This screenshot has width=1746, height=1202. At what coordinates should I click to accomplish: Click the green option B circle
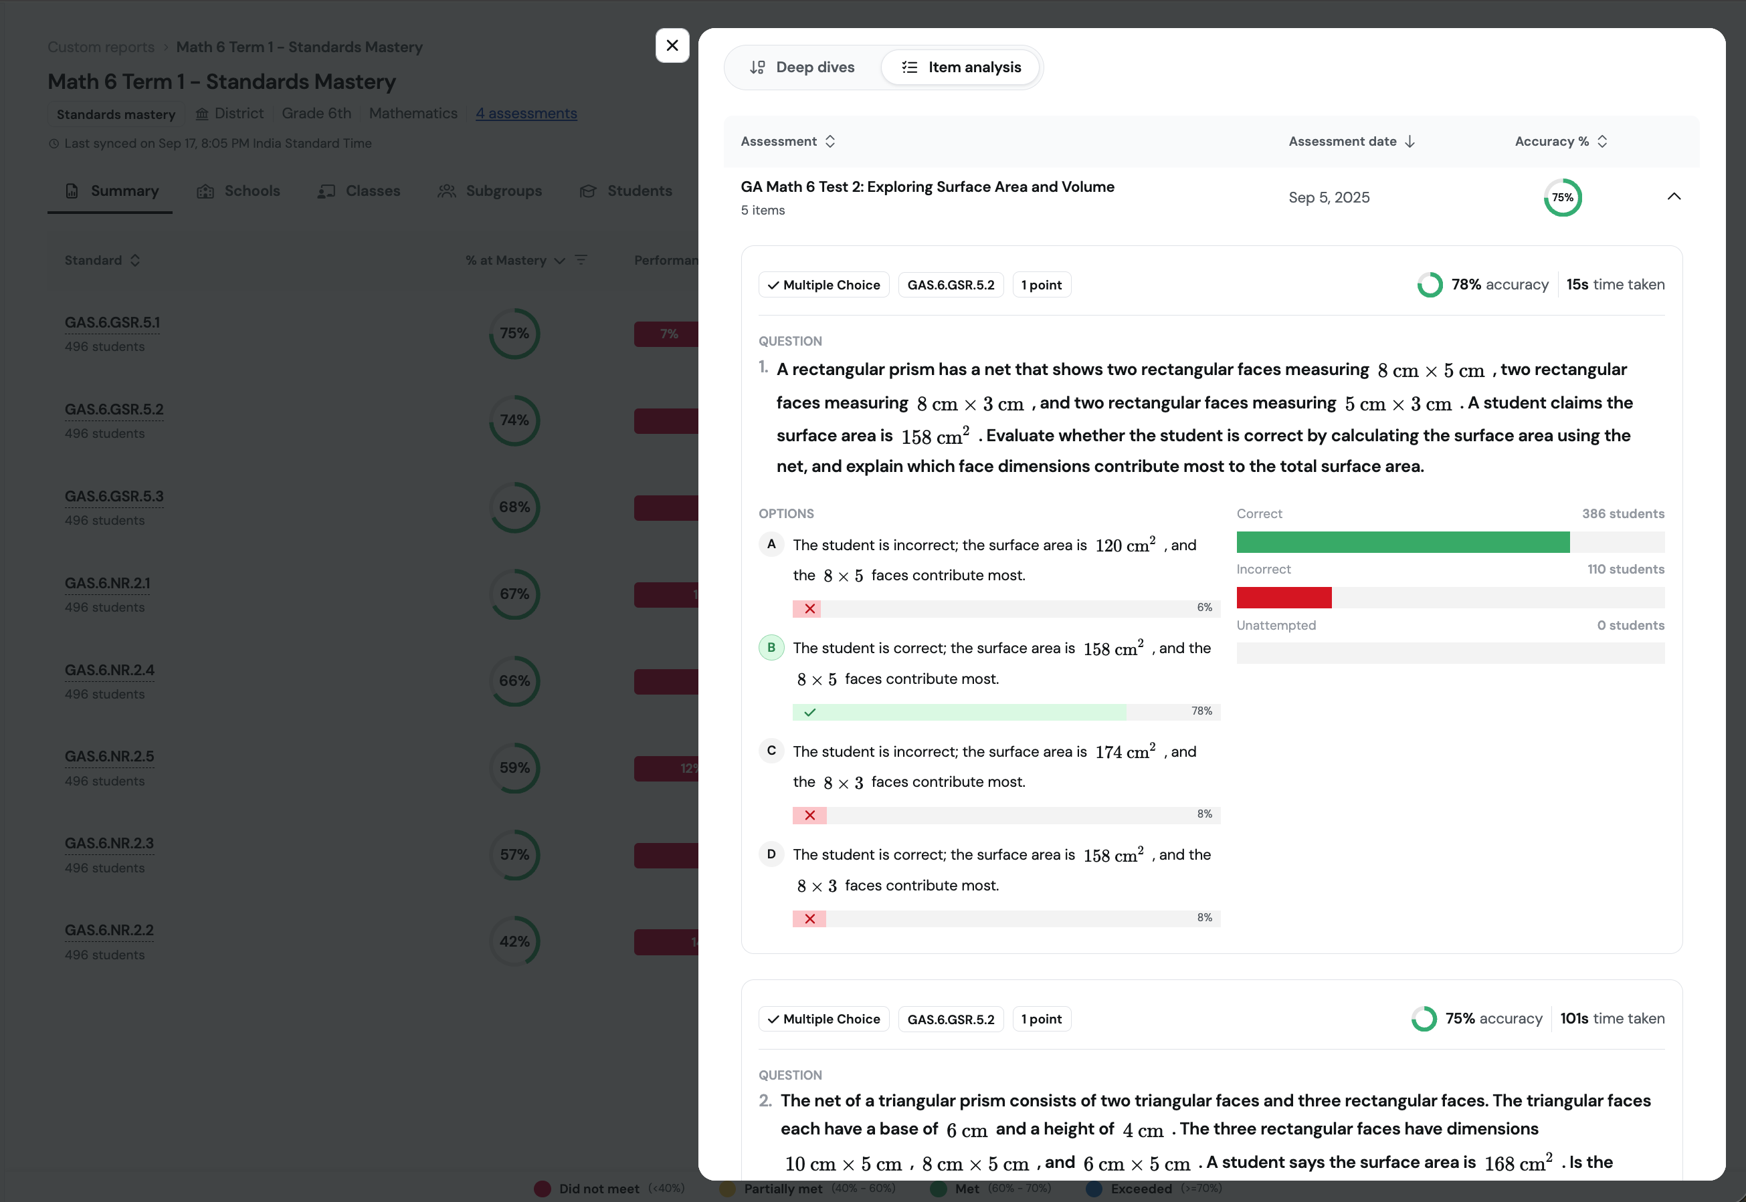click(x=771, y=647)
